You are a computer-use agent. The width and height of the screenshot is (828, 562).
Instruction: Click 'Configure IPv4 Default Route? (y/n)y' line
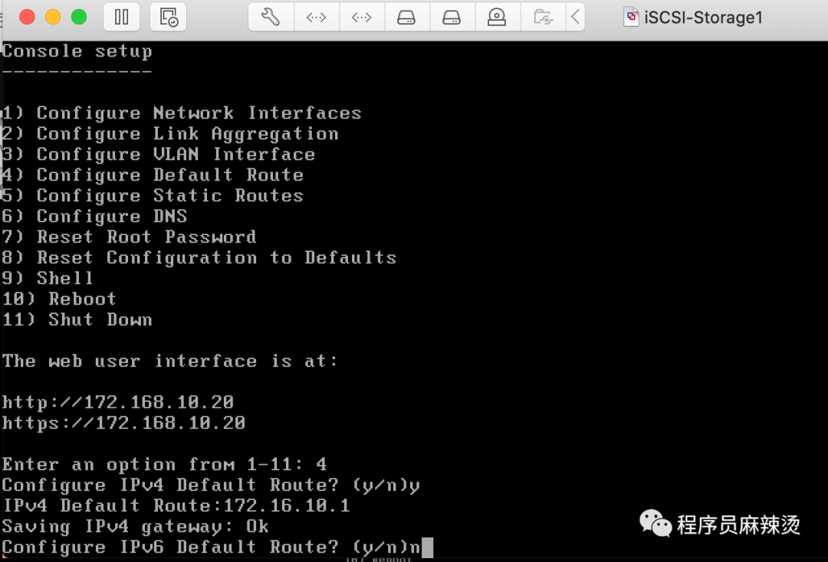[212, 485]
